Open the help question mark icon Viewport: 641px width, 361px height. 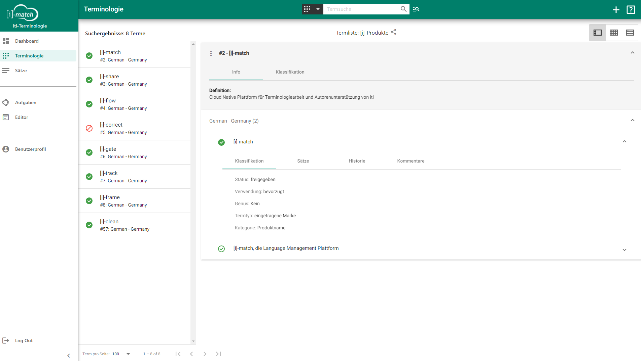click(x=631, y=10)
